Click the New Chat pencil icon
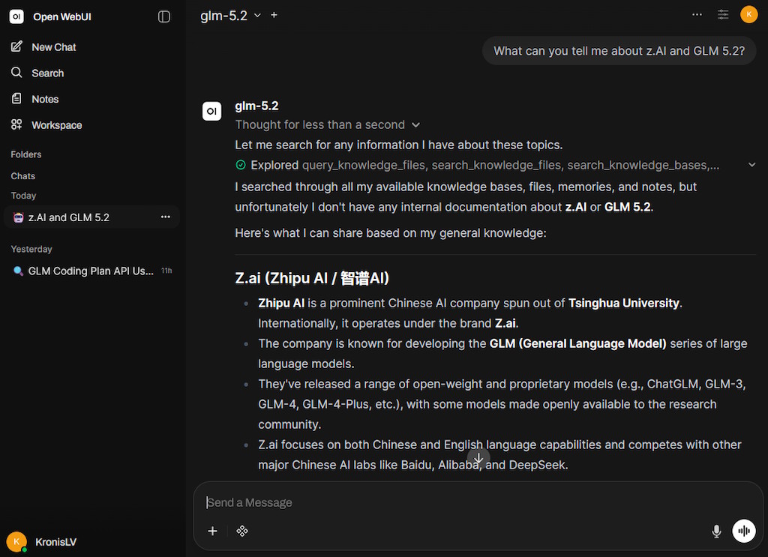The image size is (768, 557). pyautogui.click(x=16, y=46)
